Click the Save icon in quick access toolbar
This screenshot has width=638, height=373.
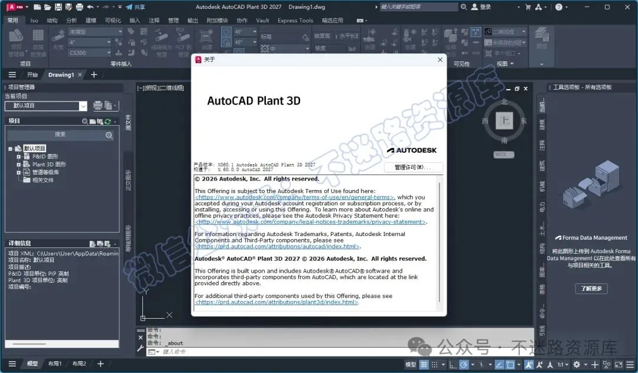coord(58,7)
